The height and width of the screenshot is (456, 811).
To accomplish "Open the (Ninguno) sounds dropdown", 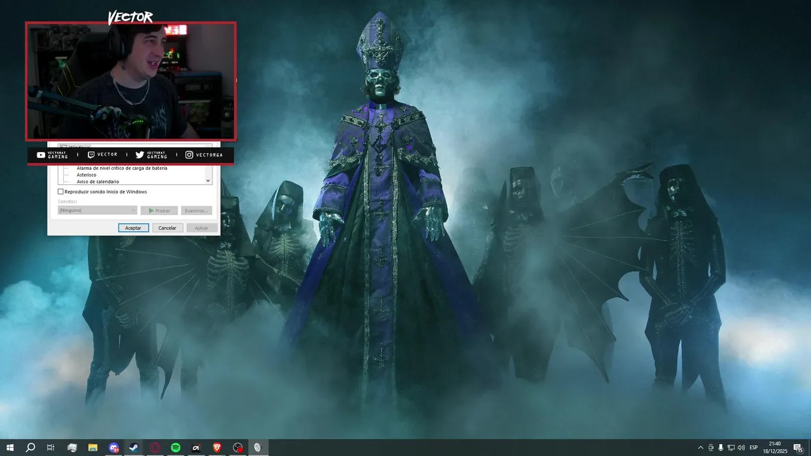I will (97, 210).
